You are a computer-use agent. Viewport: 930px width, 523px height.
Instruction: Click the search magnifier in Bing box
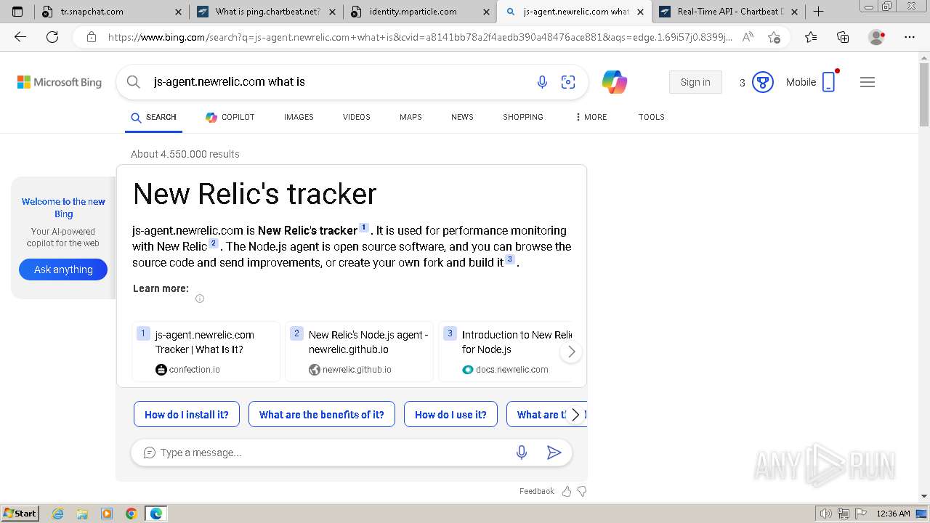tap(134, 82)
